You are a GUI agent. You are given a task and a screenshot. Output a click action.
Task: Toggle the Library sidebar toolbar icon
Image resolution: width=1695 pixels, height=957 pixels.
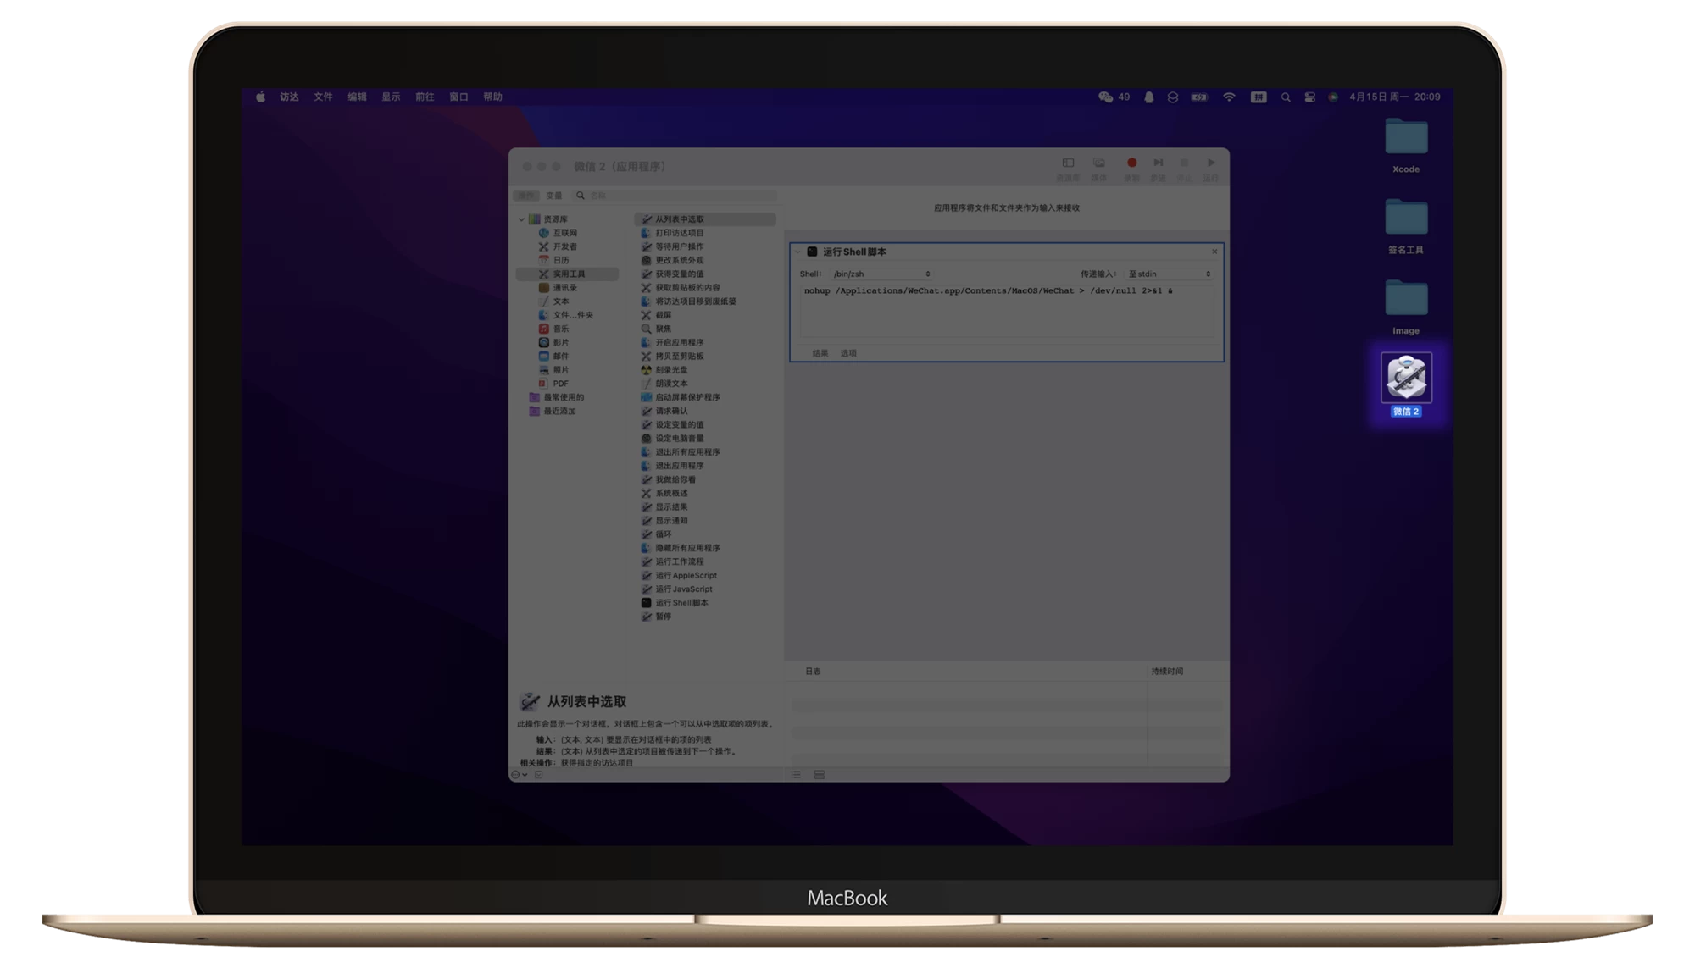click(1068, 163)
